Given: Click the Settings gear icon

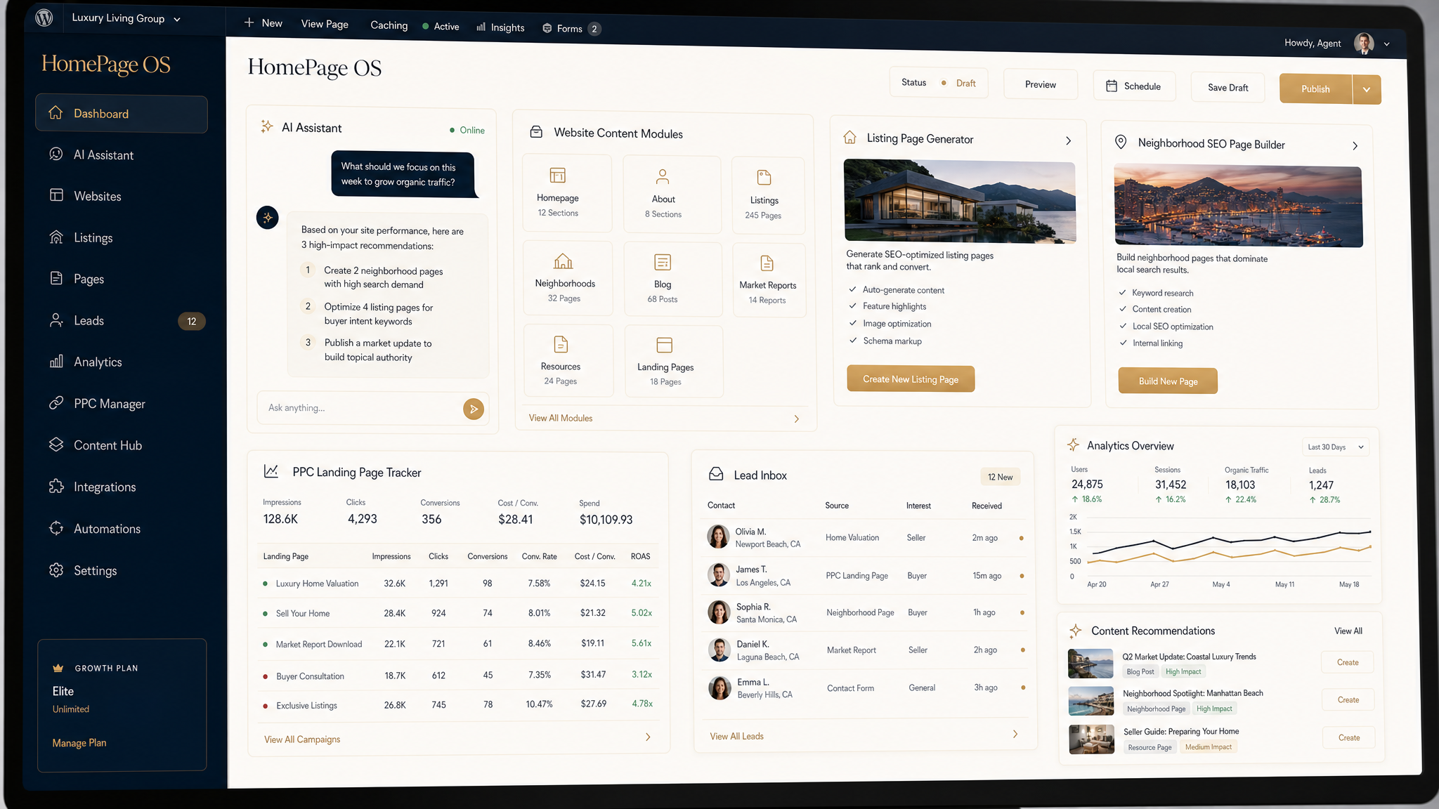Looking at the screenshot, I should coord(56,570).
